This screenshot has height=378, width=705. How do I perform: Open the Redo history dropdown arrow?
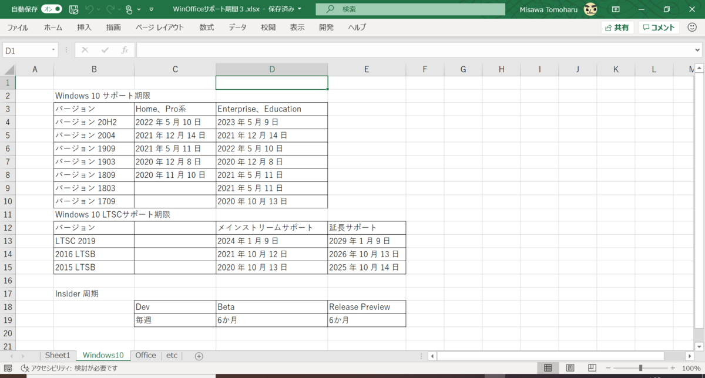coord(121,10)
